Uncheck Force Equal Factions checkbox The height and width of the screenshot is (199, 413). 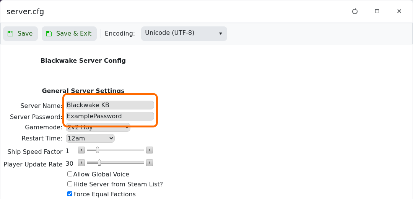[x=70, y=194]
